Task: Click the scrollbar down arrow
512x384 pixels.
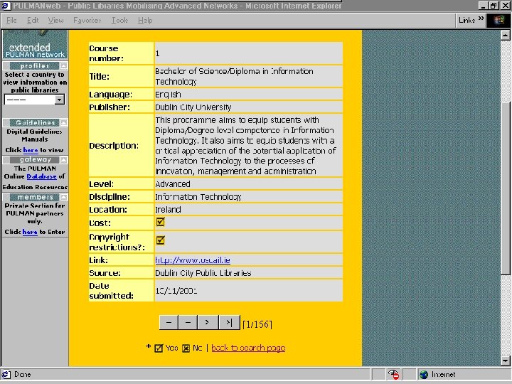Action: (506, 361)
